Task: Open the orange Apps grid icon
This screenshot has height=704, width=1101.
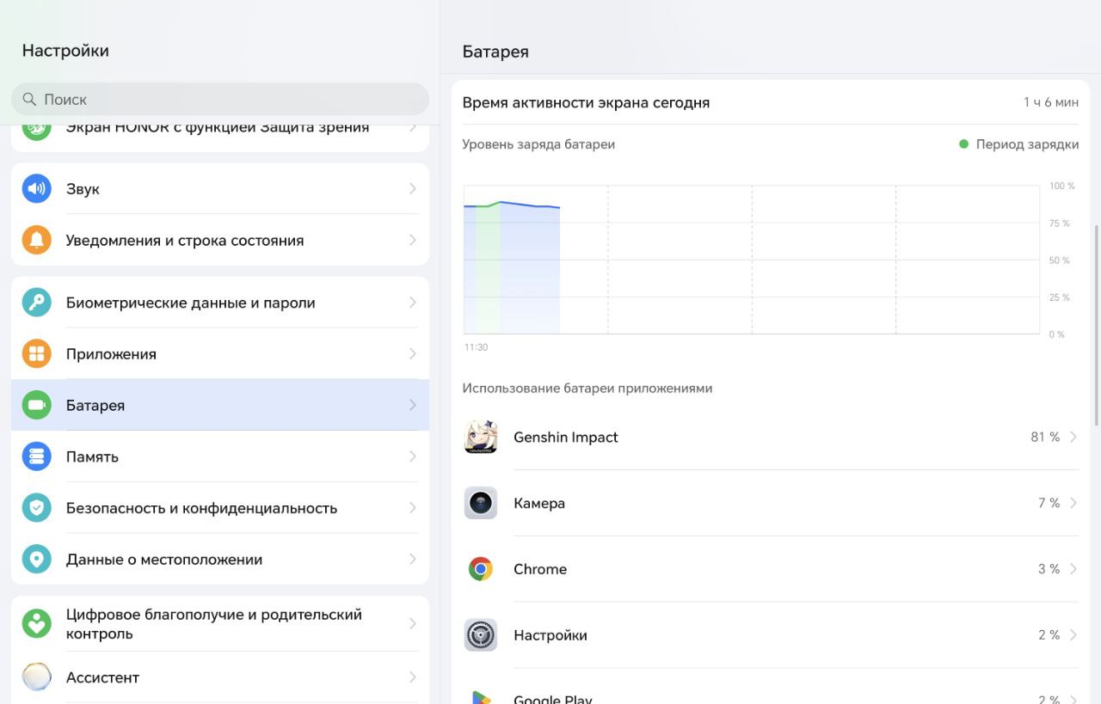Action: coord(36,353)
